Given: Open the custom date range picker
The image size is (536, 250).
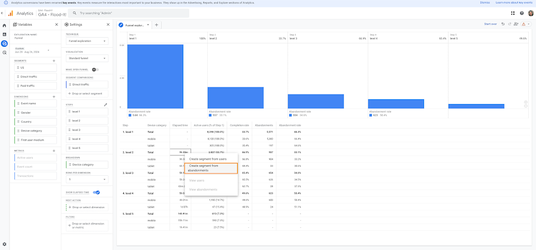Looking at the screenshot, I should pos(32,50).
